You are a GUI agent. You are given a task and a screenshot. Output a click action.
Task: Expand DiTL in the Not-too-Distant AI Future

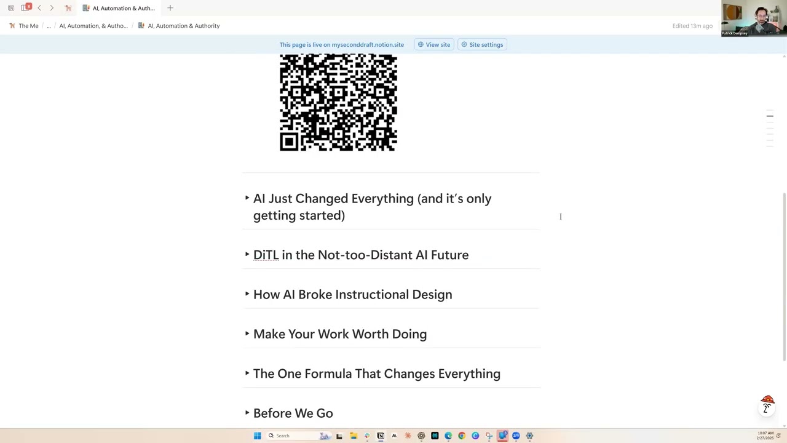(247, 254)
